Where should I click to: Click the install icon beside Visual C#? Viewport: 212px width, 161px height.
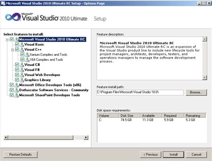[x=22, y=64]
